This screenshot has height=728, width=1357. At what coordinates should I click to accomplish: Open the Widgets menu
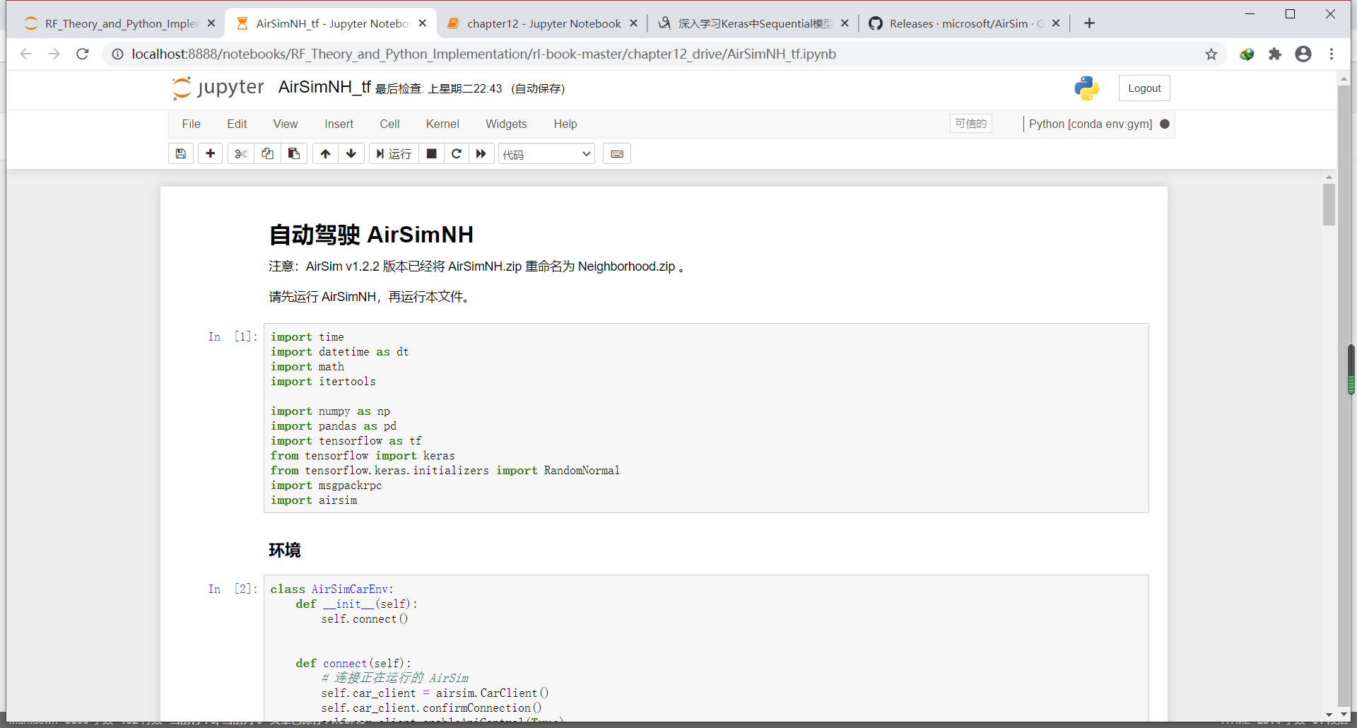click(506, 124)
